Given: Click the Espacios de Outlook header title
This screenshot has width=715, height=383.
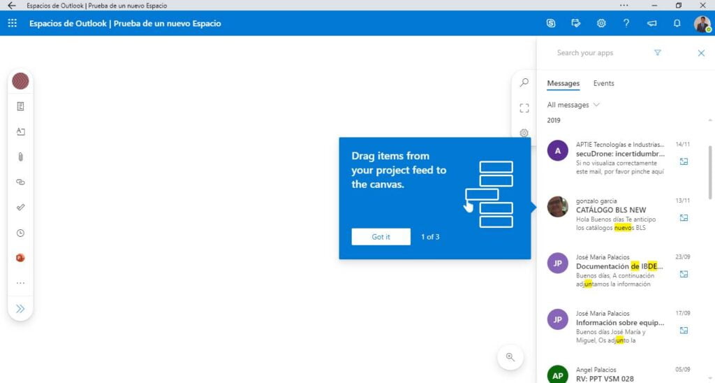Looking at the screenshot, I should coord(125,23).
